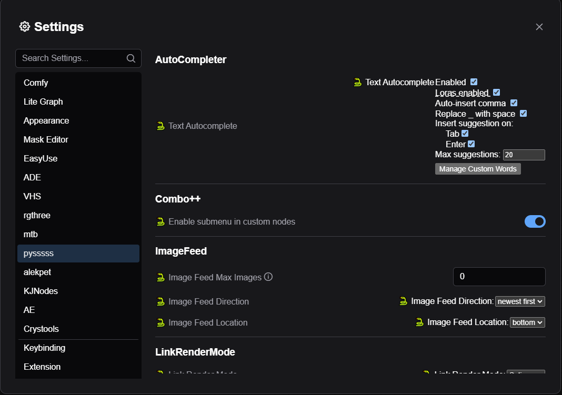Click snake icon beside Image Feed Location row label
This screenshot has height=395, width=562.
(x=161, y=322)
